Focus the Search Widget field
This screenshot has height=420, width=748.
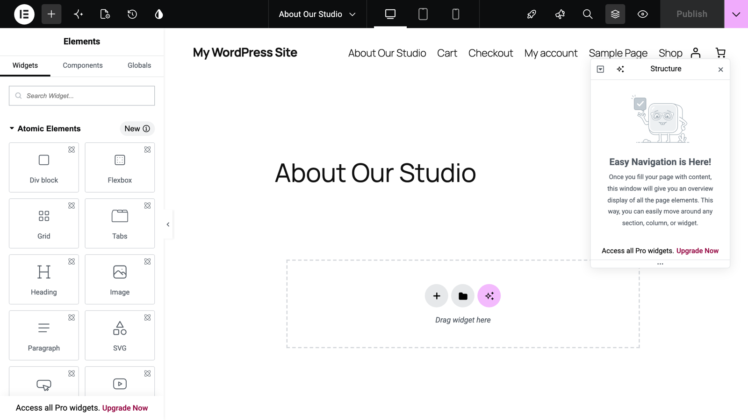(82, 96)
